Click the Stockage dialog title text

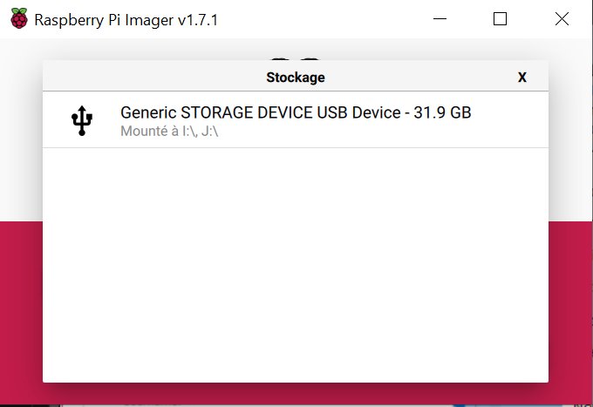[x=296, y=78]
